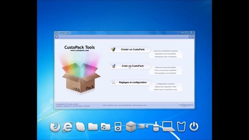249x140 pixels.
Task: Click the home icon in CustoPack toolbar
Action: point(57,37)
